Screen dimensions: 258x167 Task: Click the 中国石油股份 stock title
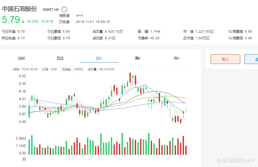[x=19, y=9]
